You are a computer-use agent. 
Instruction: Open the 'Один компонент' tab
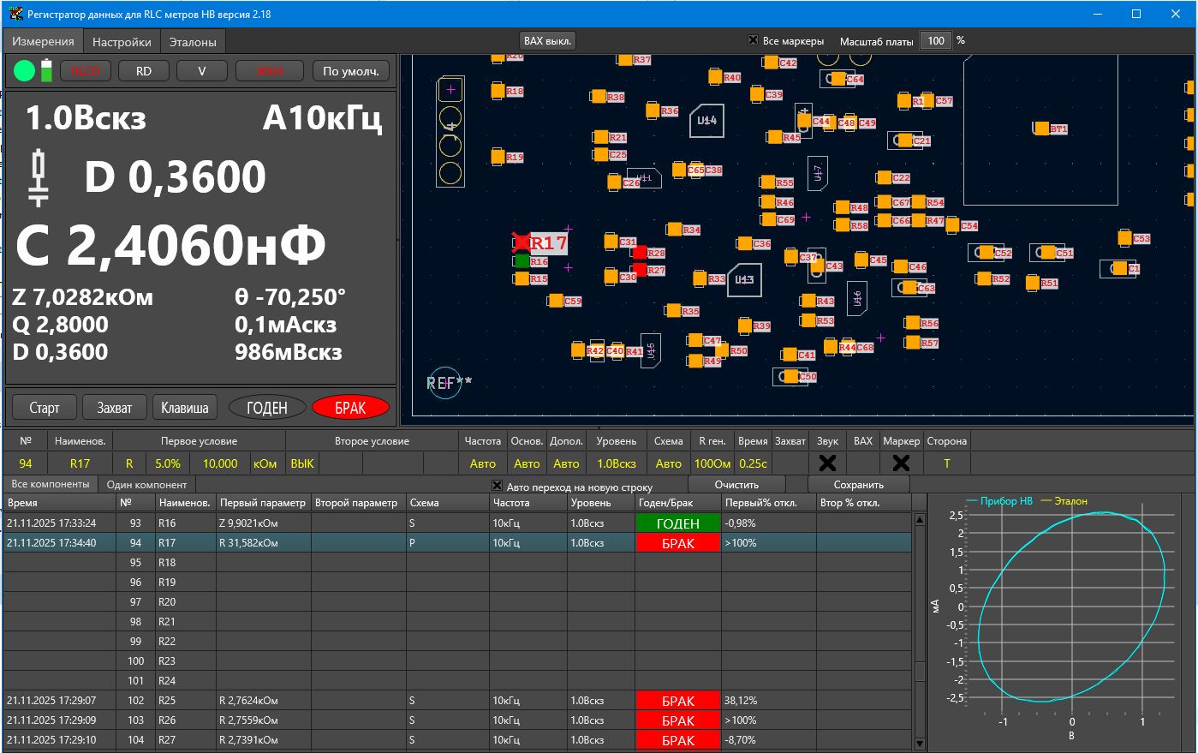[x=146, y=485]
